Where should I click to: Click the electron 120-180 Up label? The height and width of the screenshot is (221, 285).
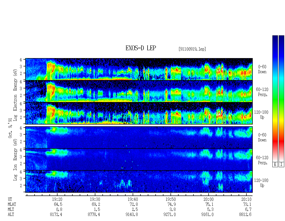(261, 115)
